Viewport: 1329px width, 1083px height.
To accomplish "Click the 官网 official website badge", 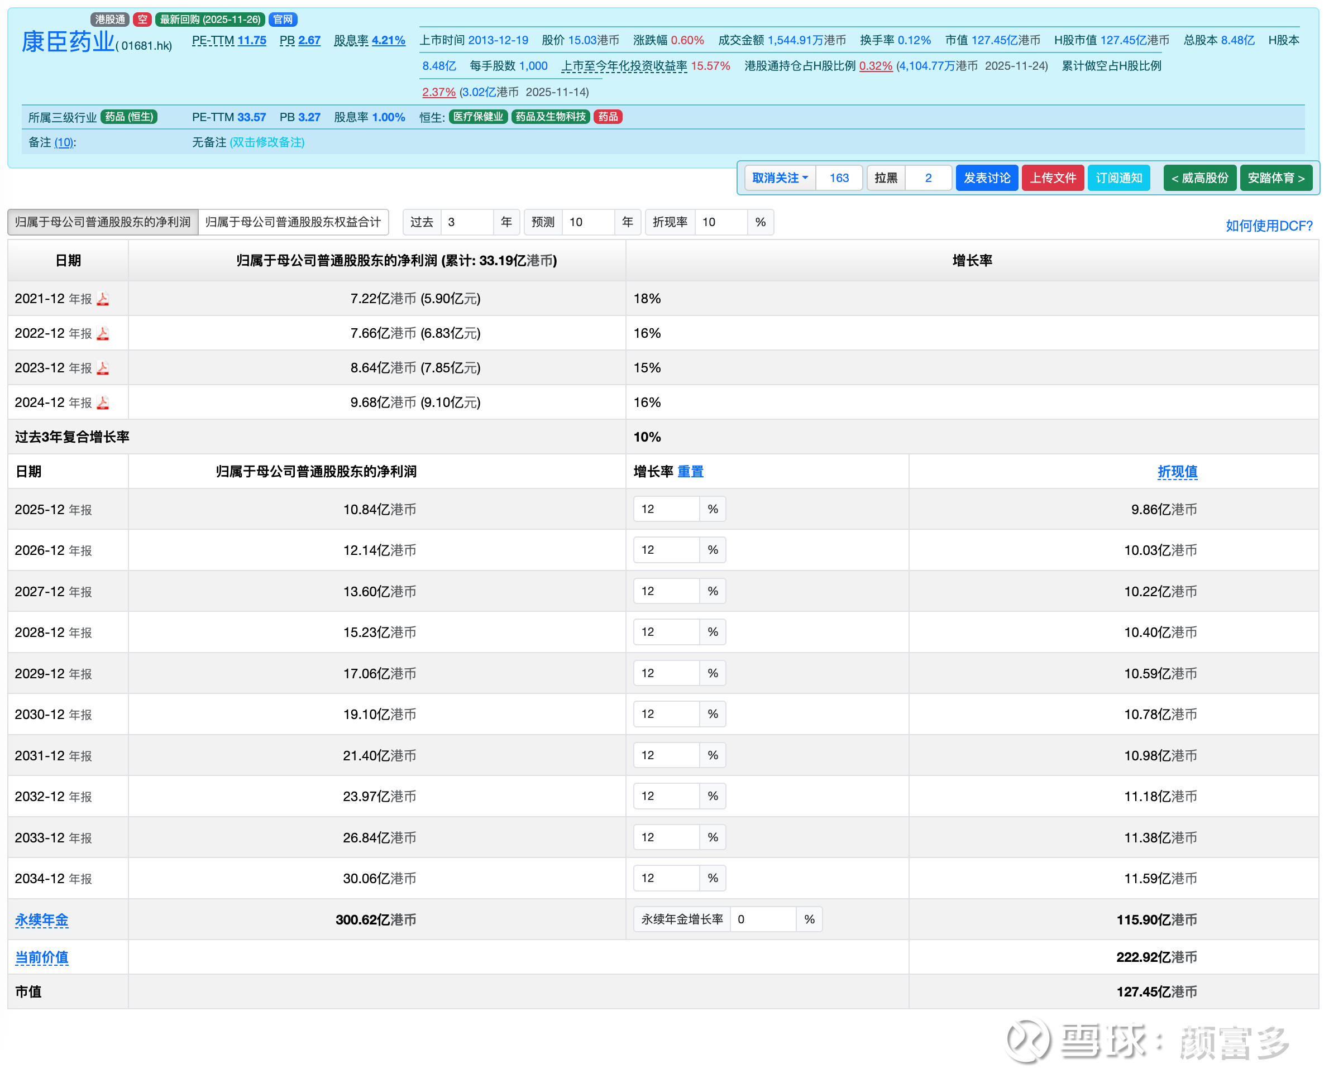I will [283, 20].
